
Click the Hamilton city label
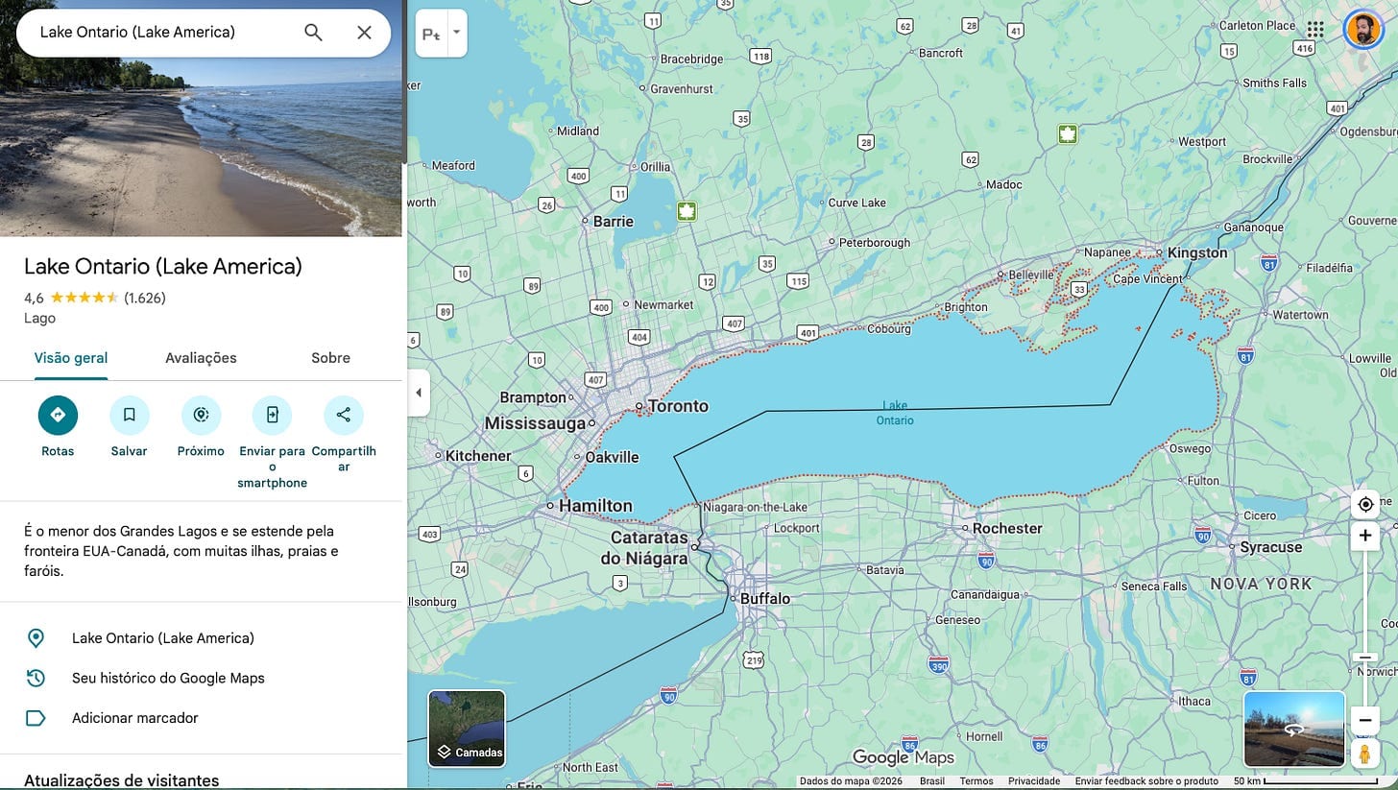coord(595,506)
